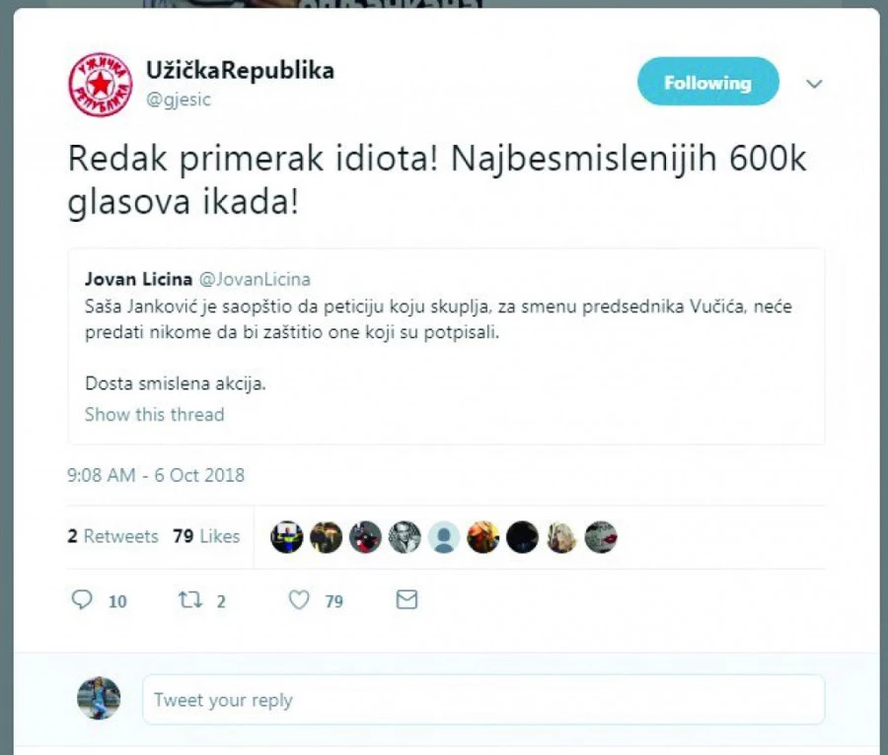Open Jovan Licina quoted author name

(138, 279)
